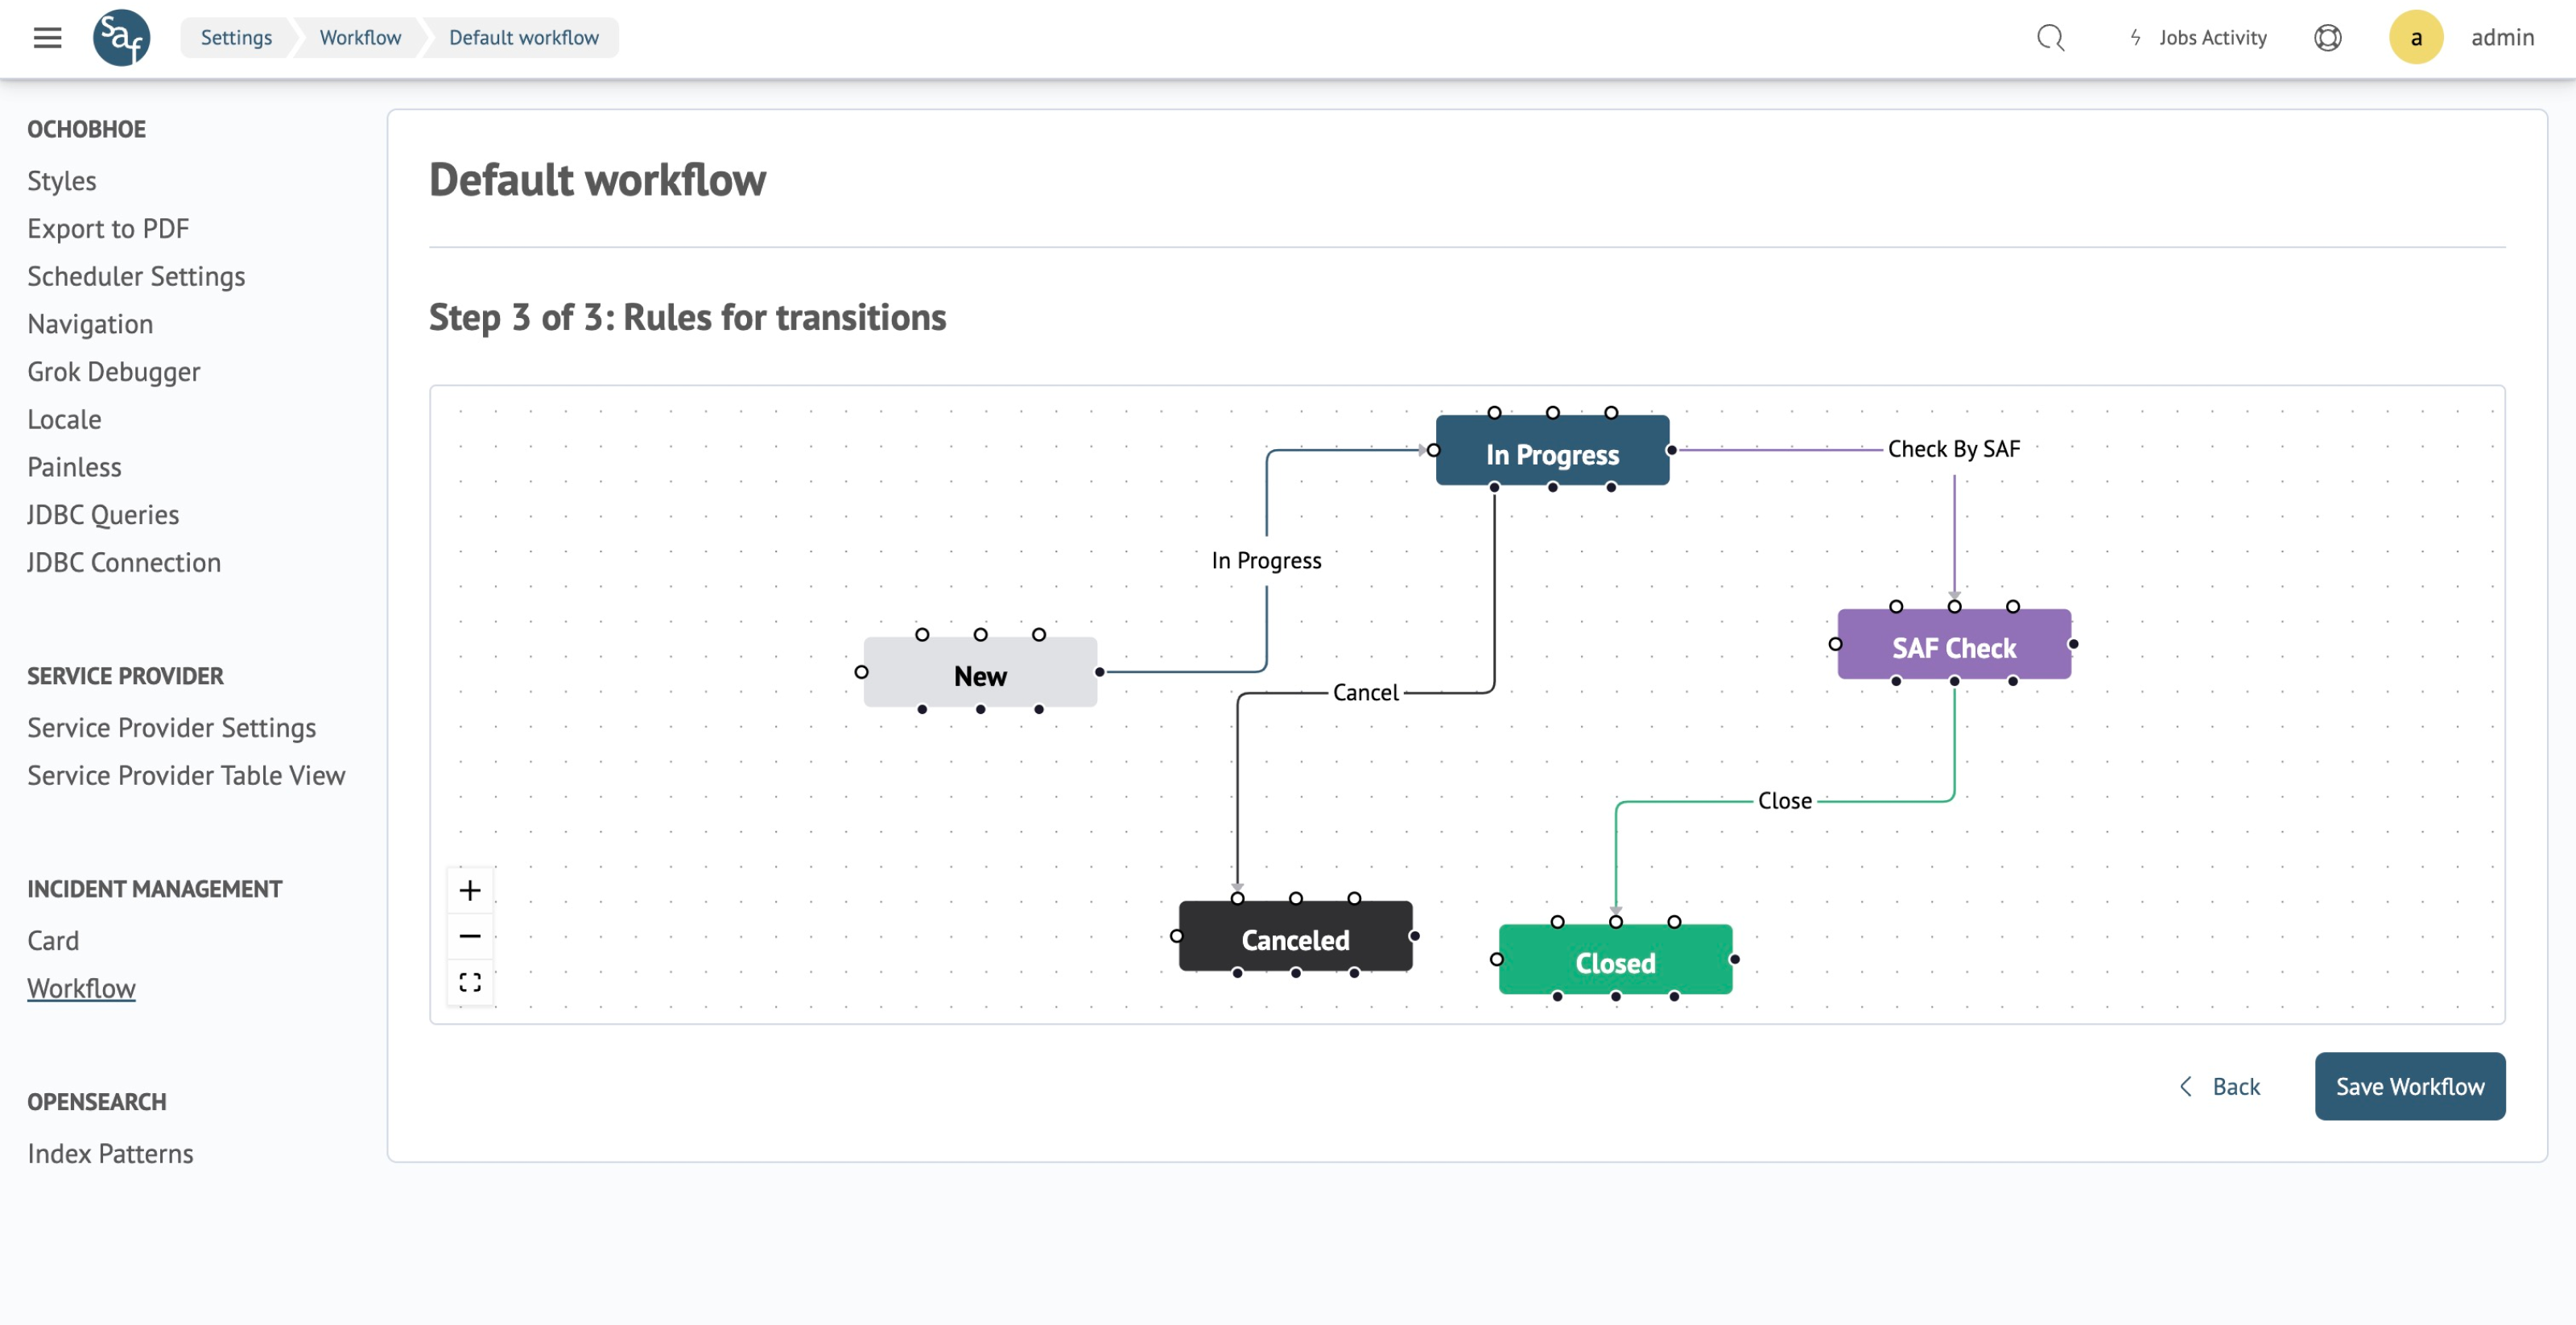Open the search magnifier icon
The image size is (2576, 1325).
pyautogui.click(x=2050, y=38)
